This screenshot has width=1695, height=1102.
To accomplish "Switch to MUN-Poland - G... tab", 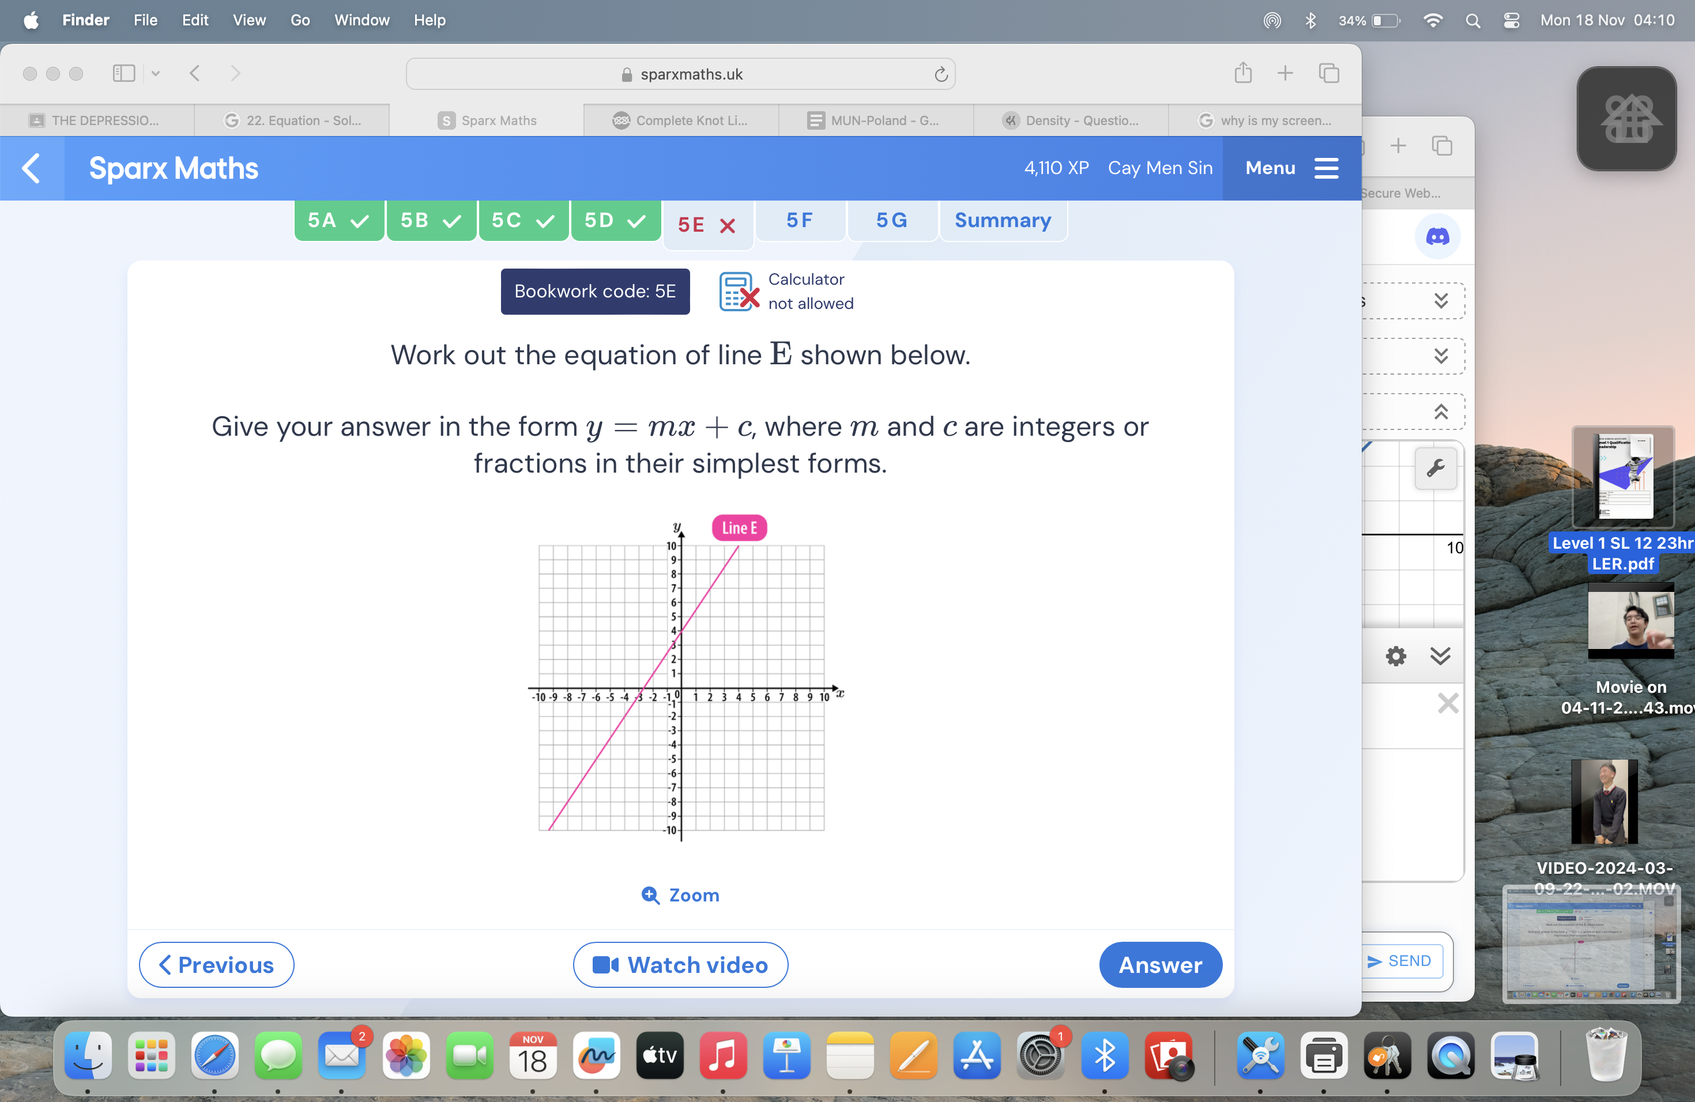I will 875,120.
